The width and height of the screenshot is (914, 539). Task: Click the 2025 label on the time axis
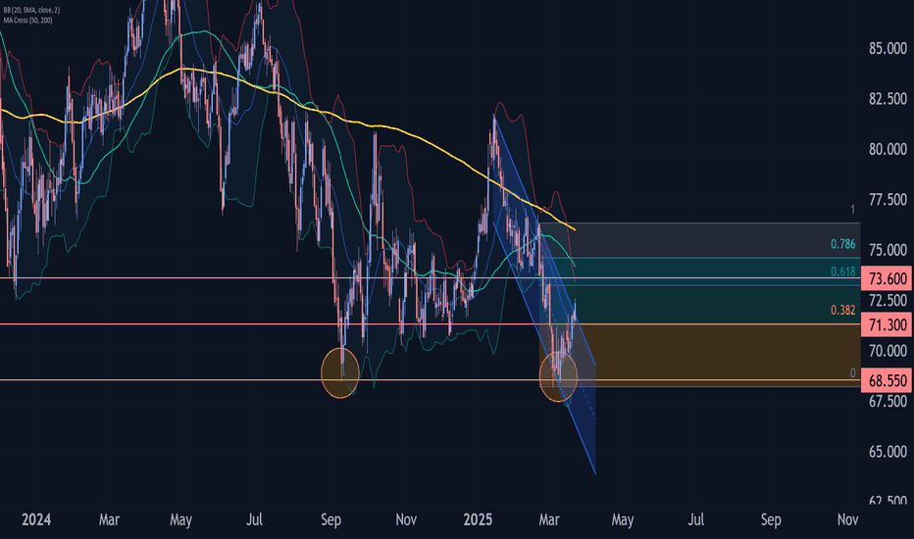[478, 519]
